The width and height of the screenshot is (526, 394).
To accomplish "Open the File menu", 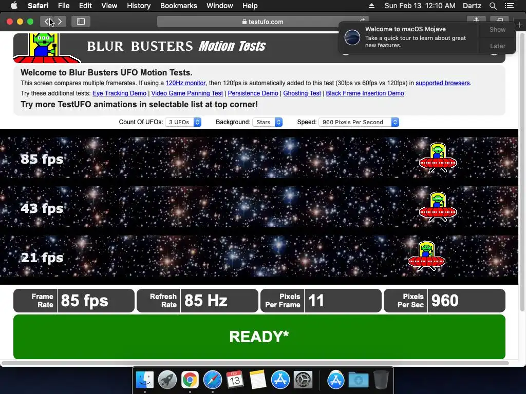I will [x=63, y=6].
